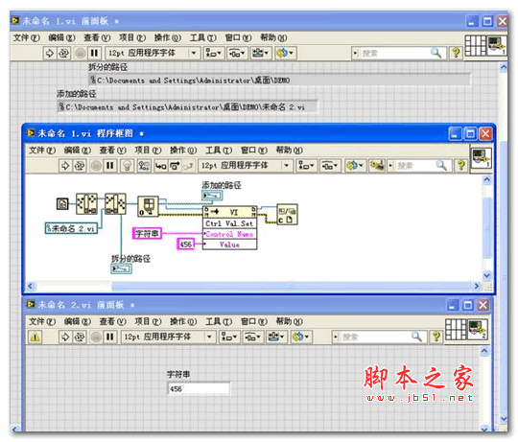Open Reorder dropdown in 未命名 2.vi toolbar
518x442 pixels.
[301, 337]
